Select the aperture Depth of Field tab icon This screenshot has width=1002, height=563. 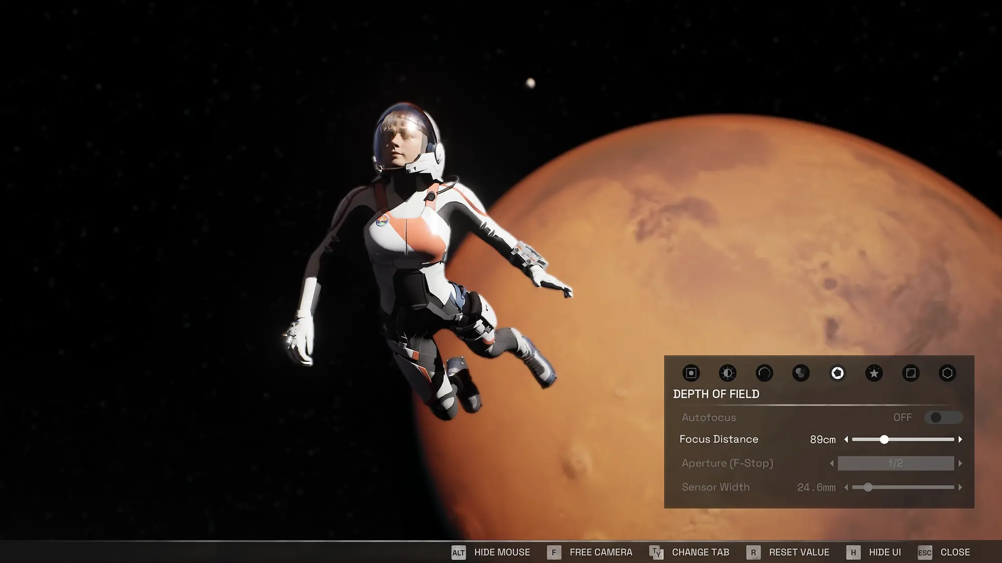(837, 373)
